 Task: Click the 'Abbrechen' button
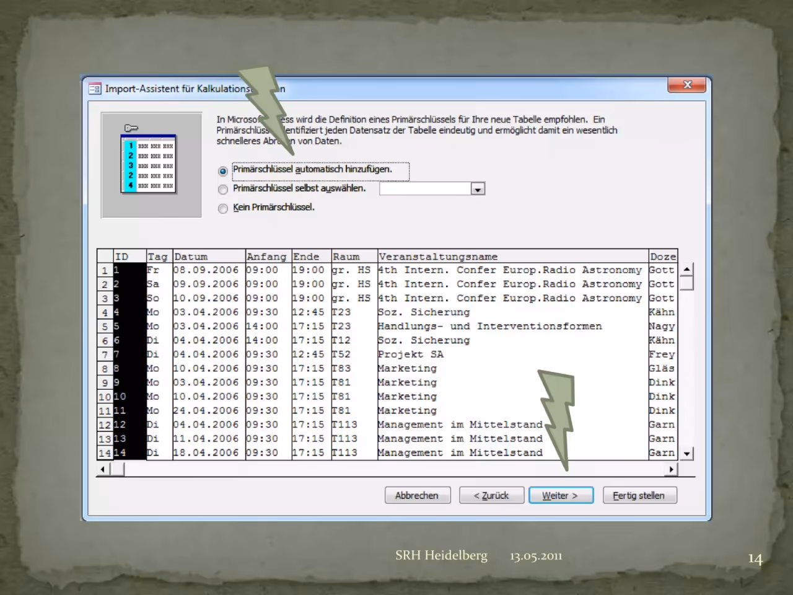click(417, 496)
